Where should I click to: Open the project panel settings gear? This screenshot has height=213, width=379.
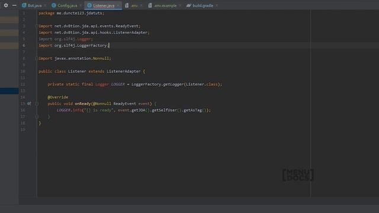pyautogui.click(x=6, y=5)
